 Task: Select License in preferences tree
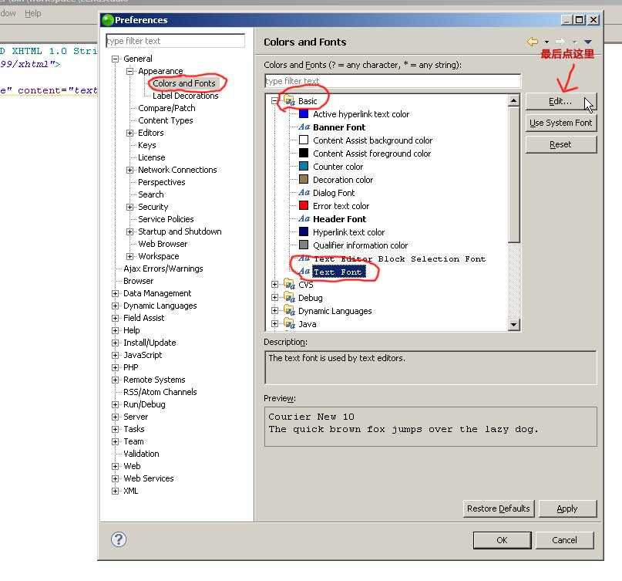point(151,157)
